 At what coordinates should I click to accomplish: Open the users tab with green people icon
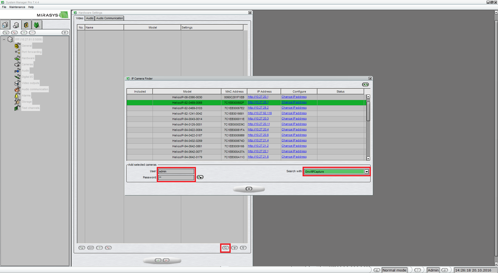[x=37, y=25]
